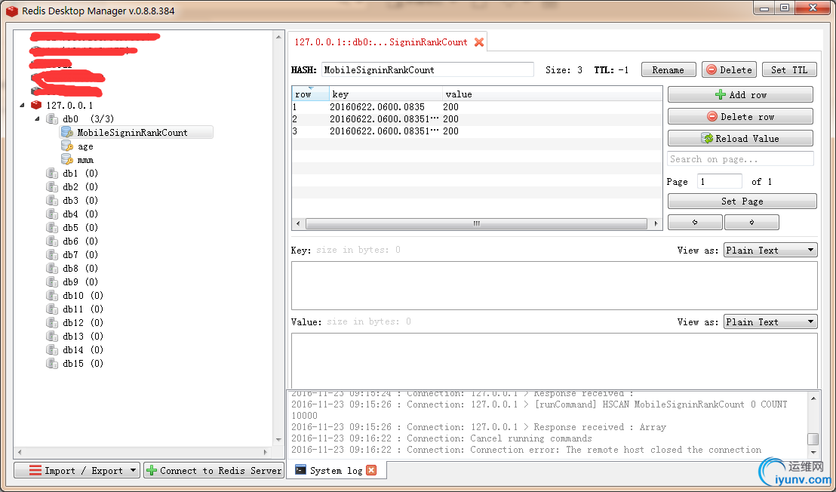Click the db9 database icon
836x492 pixels.
(x=52, y=282)
